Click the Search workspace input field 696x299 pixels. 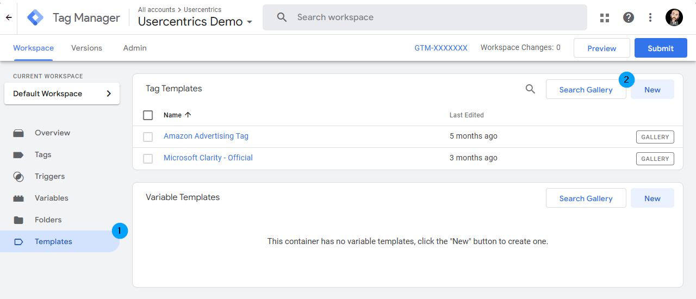425,17
